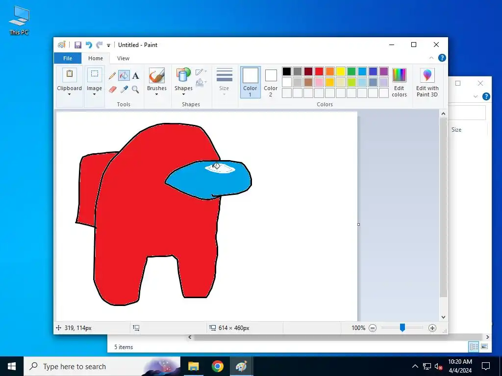Screen dimensions: 502x376
Task: Open Paint Help question mark
Action: 442,58
